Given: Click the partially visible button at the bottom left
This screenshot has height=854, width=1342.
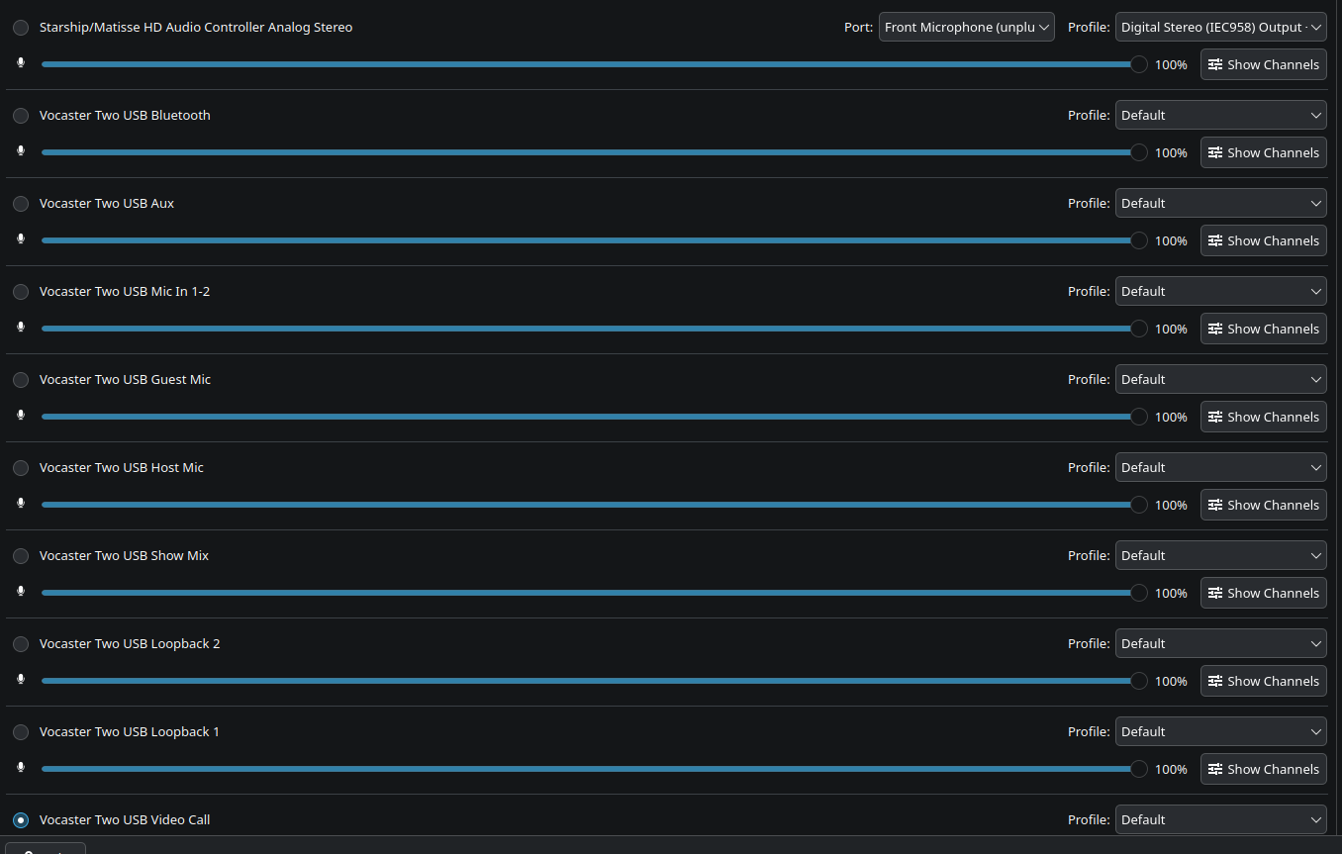Looking at the screenshot, I should 45,849.
